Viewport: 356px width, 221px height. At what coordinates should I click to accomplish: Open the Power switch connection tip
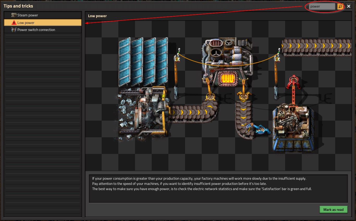[43, 30]
